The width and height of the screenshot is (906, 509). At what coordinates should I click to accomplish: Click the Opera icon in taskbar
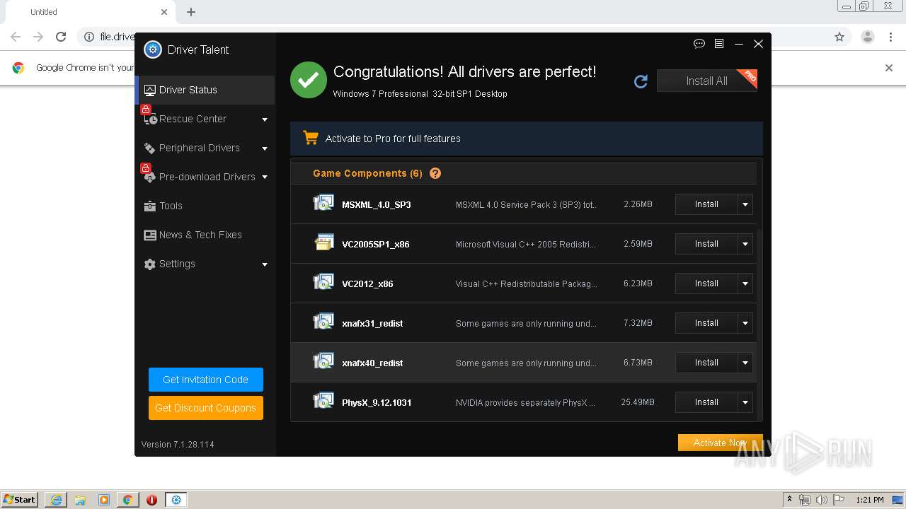coord(151,500)
